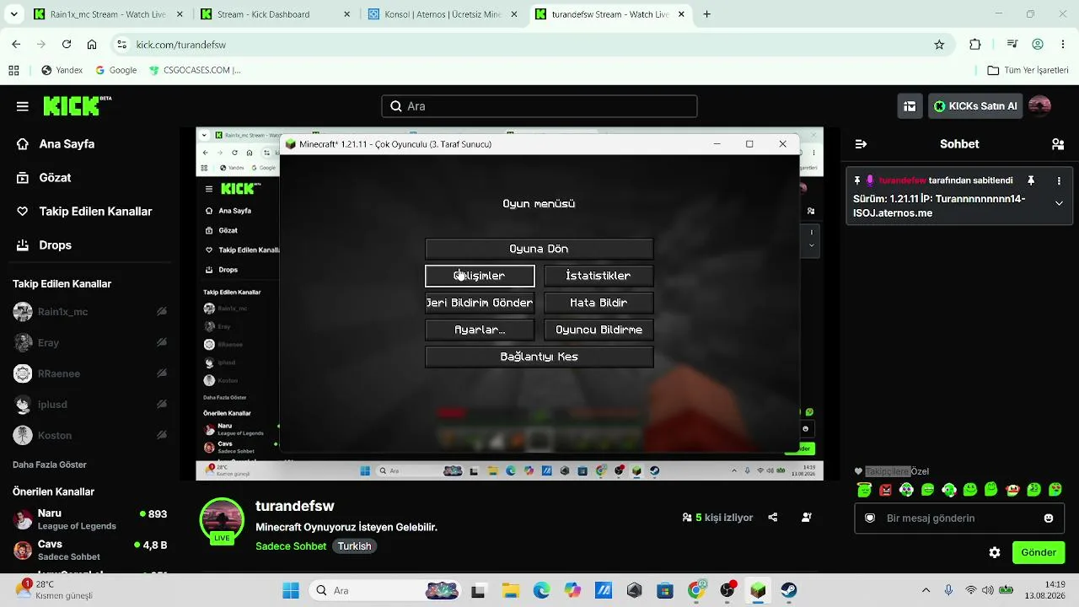Bookmark this page with star
Viewport: 1079px width, 607px height.
point(939,45)
